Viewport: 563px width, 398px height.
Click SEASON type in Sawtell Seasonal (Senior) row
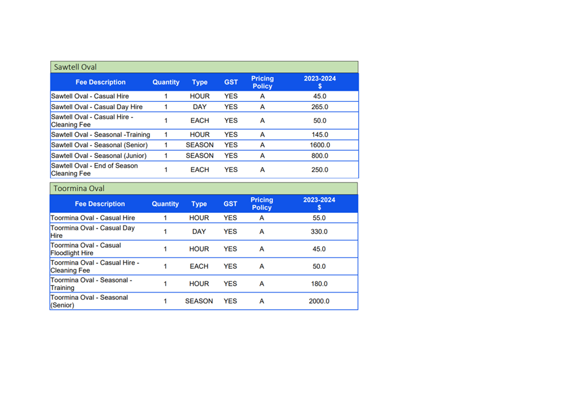click(200, 145)
